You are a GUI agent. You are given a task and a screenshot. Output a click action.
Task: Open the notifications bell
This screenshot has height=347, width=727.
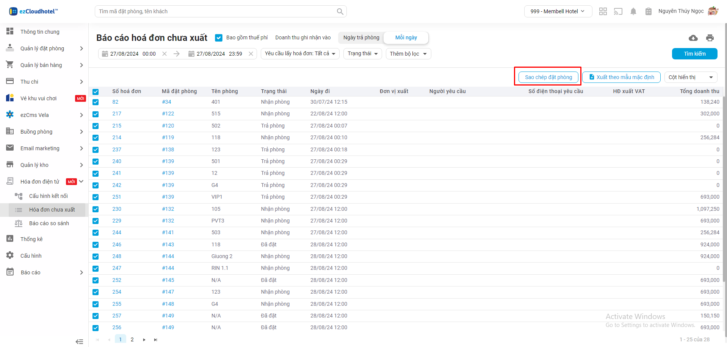coord(633,11)
